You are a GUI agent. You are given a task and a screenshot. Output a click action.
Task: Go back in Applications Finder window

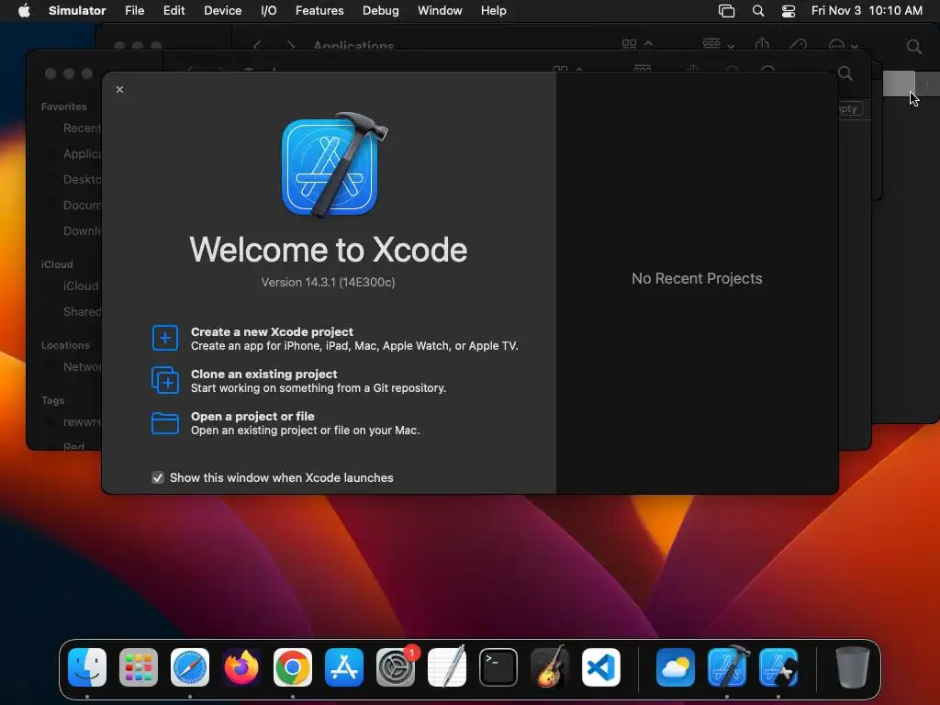[257, 46]
